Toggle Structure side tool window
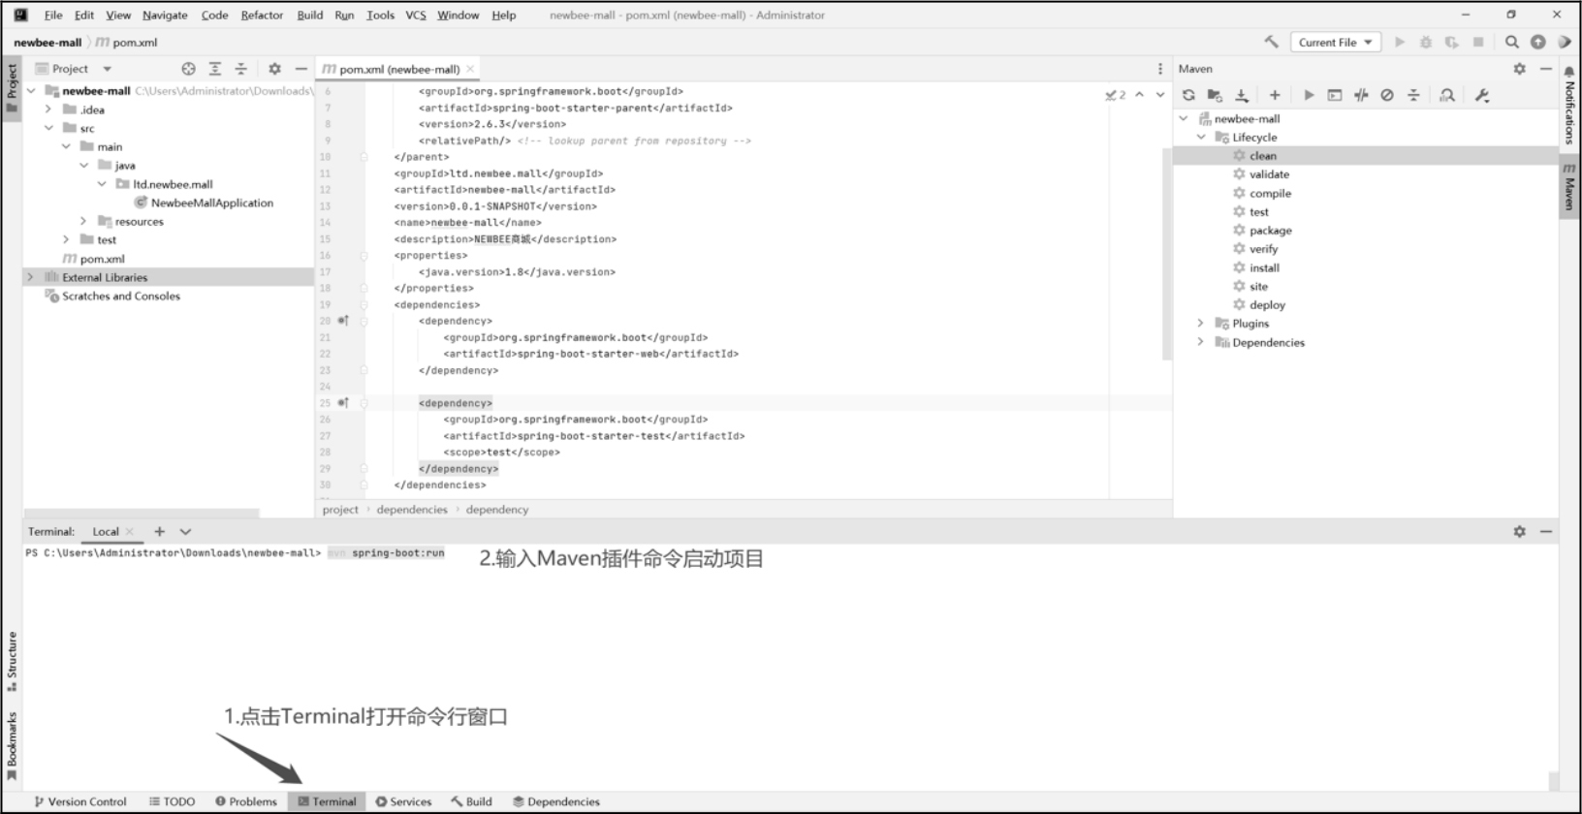The image size is (1582, 814). pyautogui.click(x=12, y=661)
